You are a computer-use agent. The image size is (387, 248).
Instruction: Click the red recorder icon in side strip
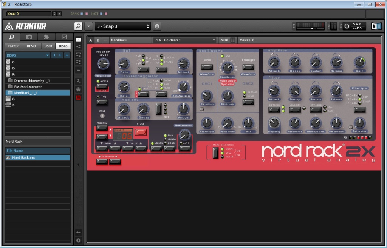(x=79, y=97)
